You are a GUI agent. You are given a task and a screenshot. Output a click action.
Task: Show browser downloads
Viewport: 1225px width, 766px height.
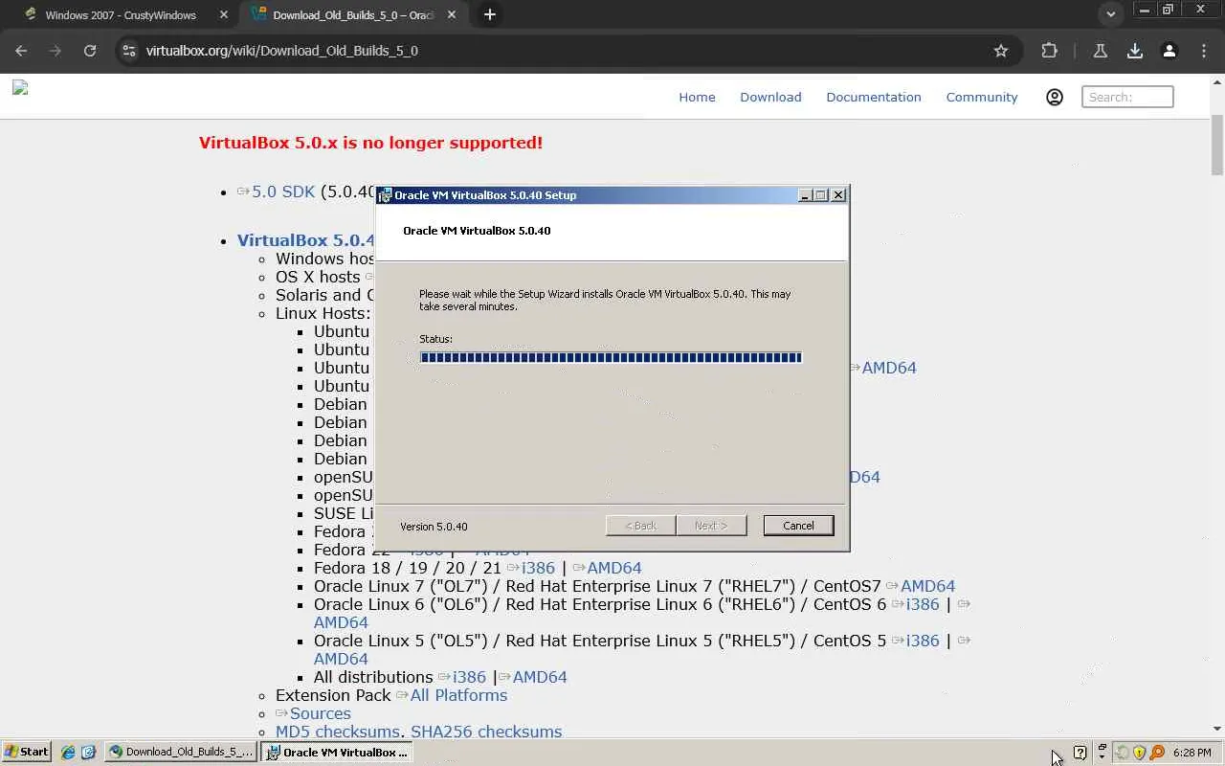(x=1135, y=51)
